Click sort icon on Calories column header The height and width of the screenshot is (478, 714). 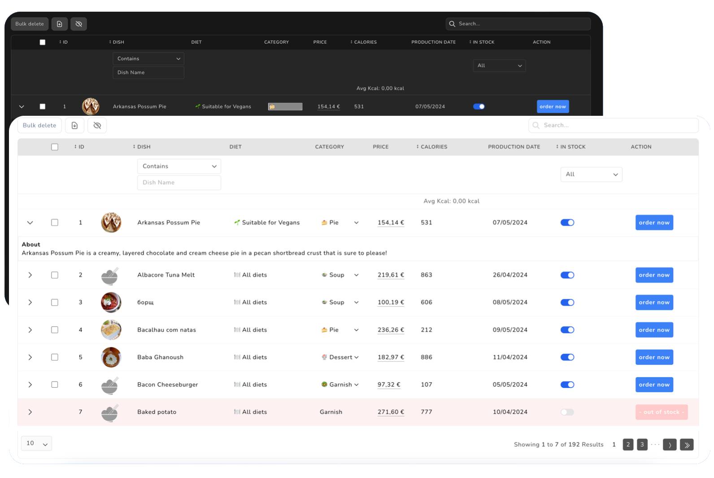[417, 147]
